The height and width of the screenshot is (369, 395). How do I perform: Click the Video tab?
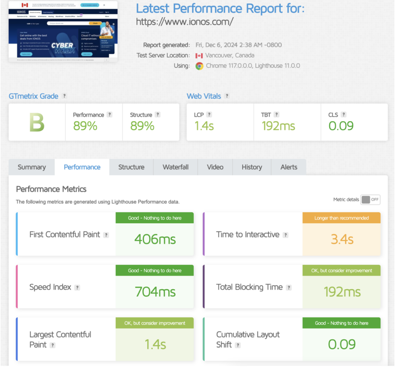(215, 167)
